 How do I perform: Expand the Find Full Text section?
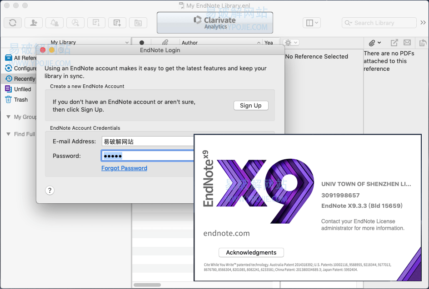click(x=8, y=134)
